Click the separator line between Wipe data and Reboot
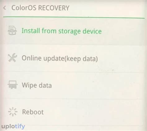The image size is (147, 131). point(74,99)
